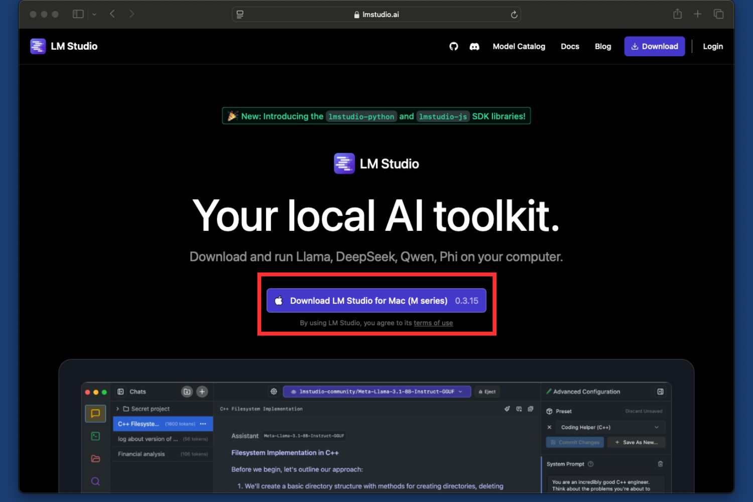Click the 'Preset' label

pyautogui.click(x=564, y=411)
